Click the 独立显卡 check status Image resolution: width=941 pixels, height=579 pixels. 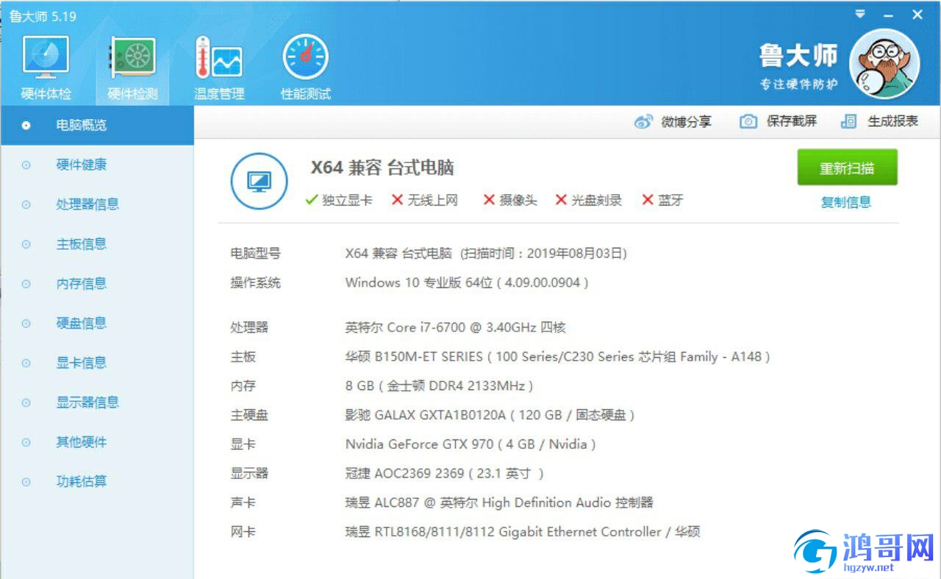(339, 200)
